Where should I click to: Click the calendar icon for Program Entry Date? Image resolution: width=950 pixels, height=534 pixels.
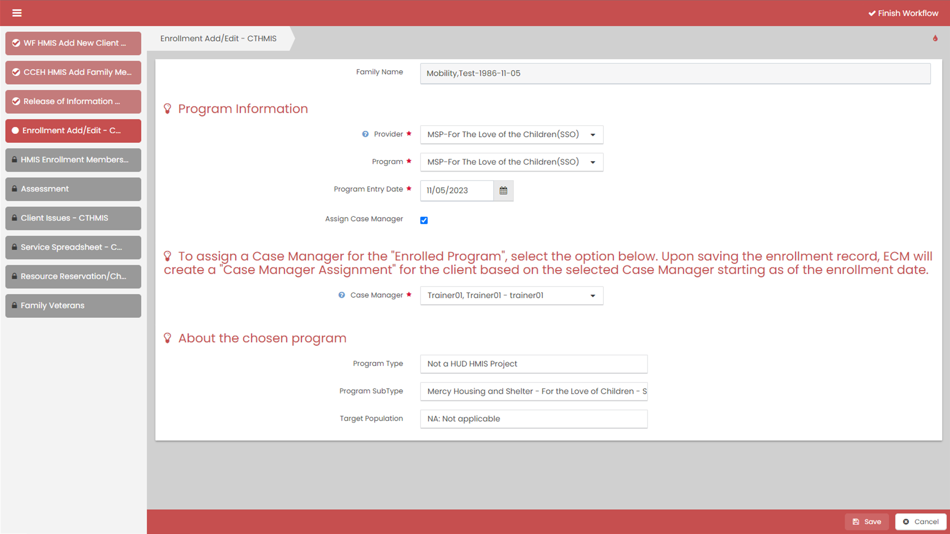[503, 191]
